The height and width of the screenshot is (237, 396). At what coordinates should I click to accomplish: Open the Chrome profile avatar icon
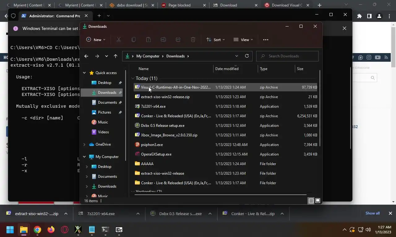379,16
